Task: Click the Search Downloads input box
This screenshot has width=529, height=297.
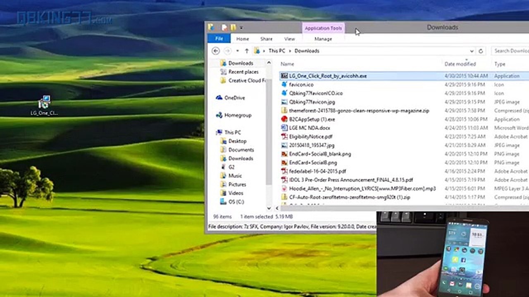Action: [x=510, y=51]
